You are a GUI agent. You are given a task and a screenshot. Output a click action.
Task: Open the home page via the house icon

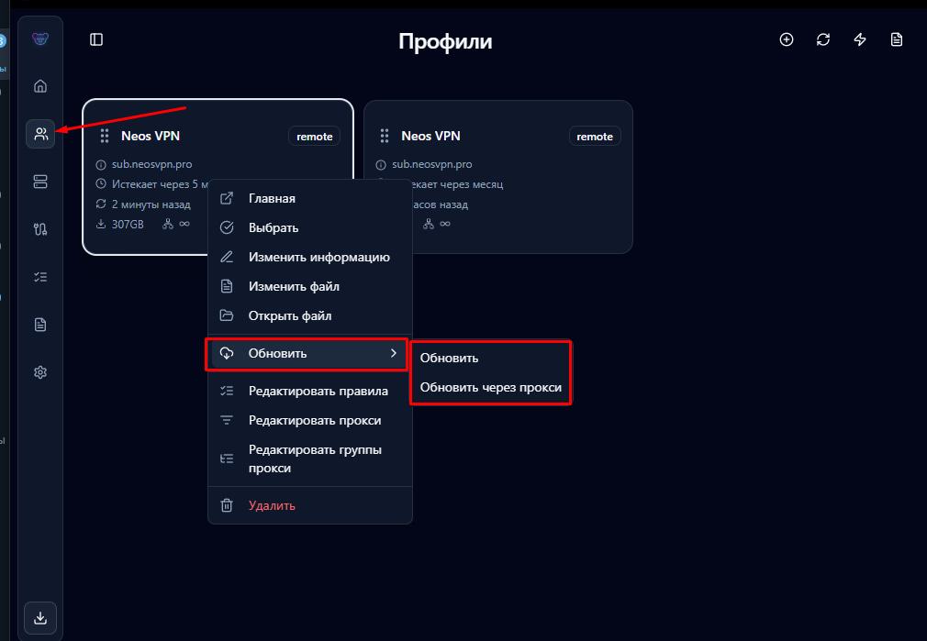[x=39, y=85]
